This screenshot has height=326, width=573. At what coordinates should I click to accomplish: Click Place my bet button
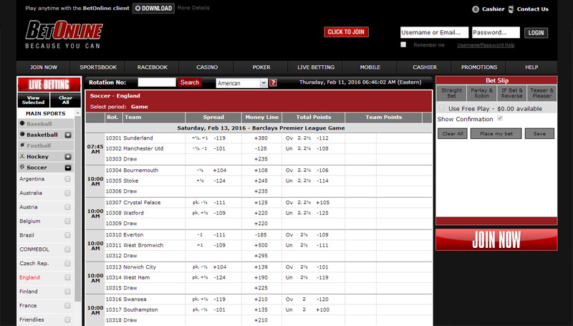pyautogui.click(x=496, y=133)
